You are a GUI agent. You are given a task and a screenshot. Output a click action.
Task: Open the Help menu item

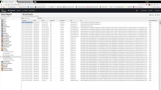pyautogui.click(x=150, y=10)
